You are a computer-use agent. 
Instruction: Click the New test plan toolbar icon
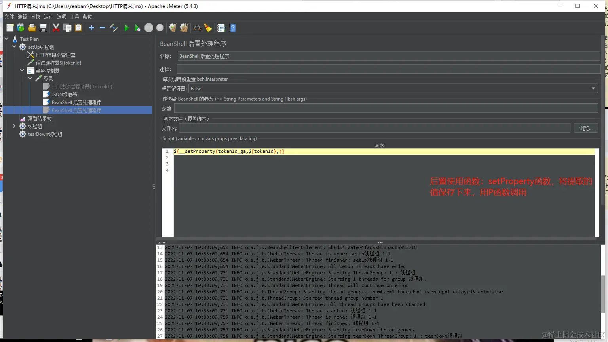(10, 28)
